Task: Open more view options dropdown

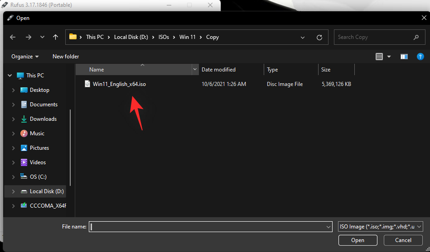Action: [389, 57]
